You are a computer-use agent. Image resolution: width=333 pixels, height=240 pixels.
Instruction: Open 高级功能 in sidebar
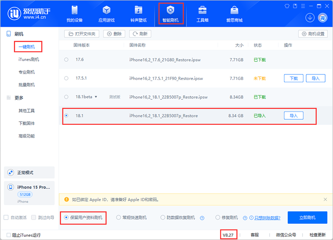(27, 136)
